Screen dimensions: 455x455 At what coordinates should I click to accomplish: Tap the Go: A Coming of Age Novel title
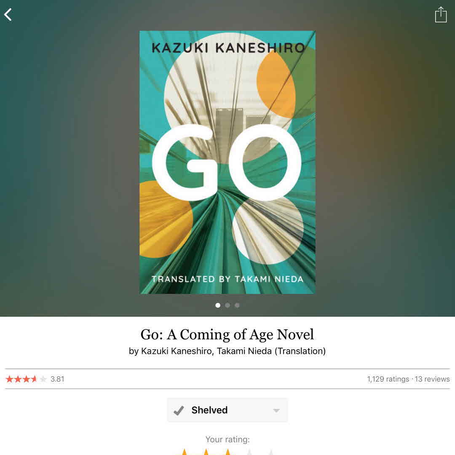tap(227, 334)
